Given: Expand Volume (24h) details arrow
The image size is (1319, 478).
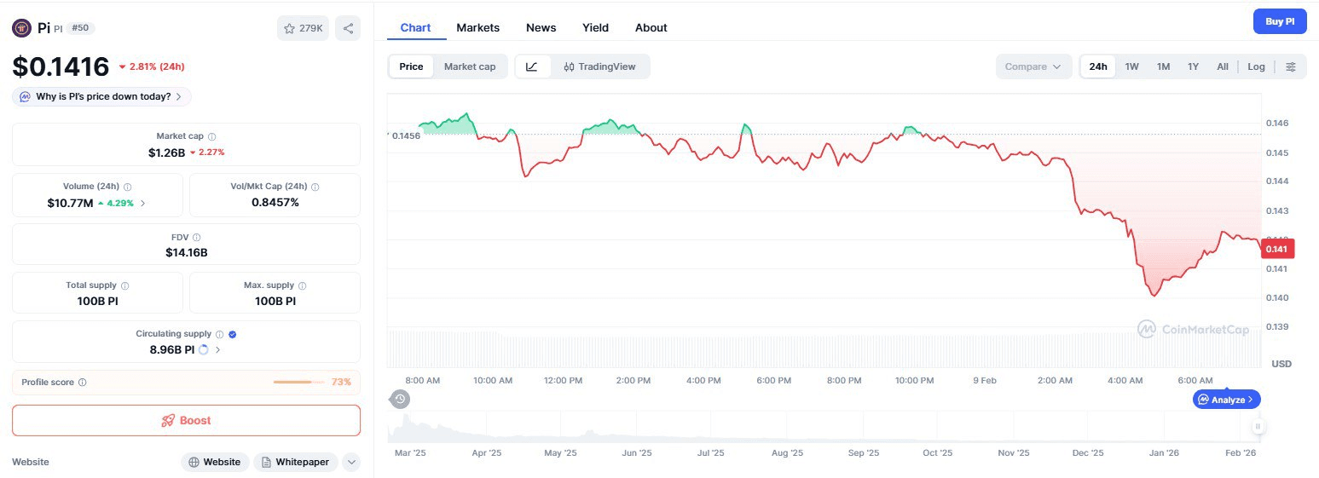Looking at the screenshot, I should pyautogui.click(x=142, y=203).
